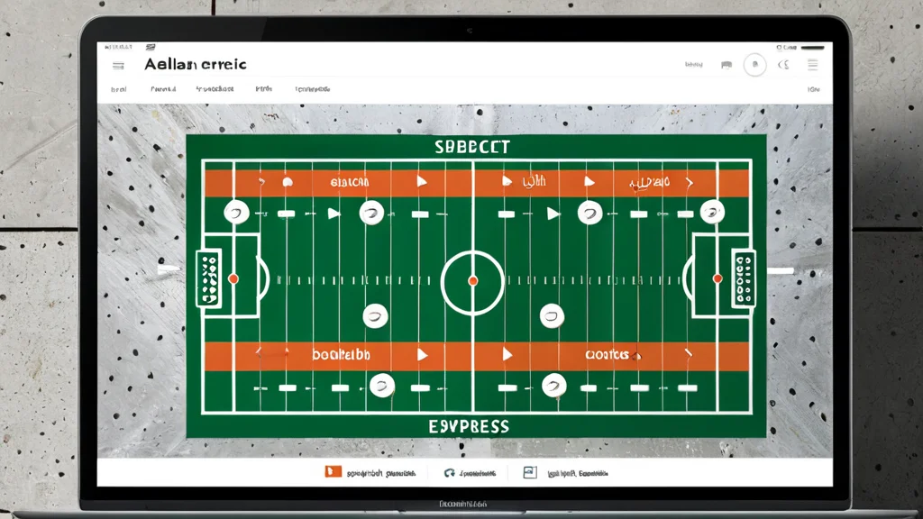Click the picture frame icon in bottom bar
The image size is (923, 519).
(x=530, y=472)
